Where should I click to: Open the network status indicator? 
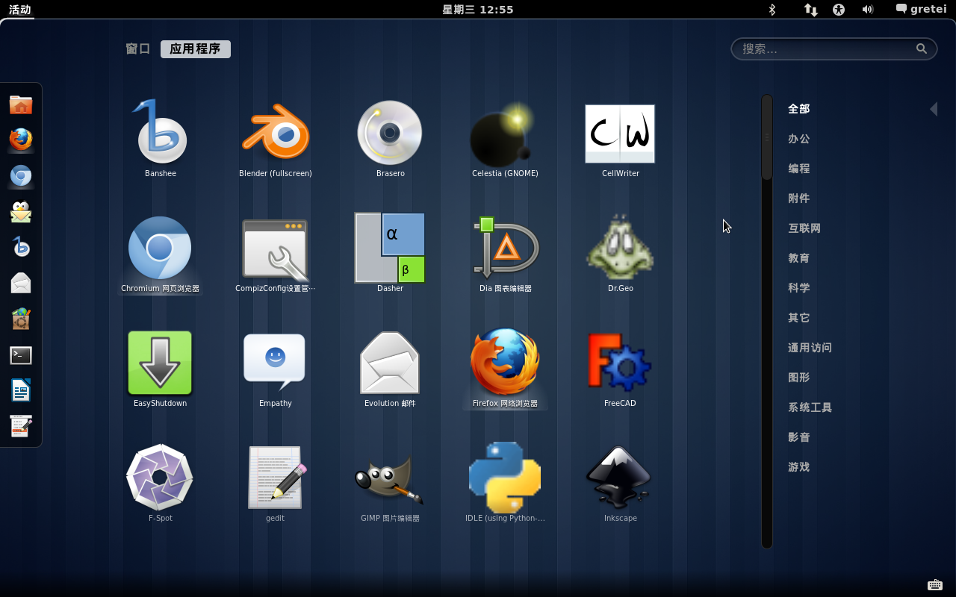810,10
